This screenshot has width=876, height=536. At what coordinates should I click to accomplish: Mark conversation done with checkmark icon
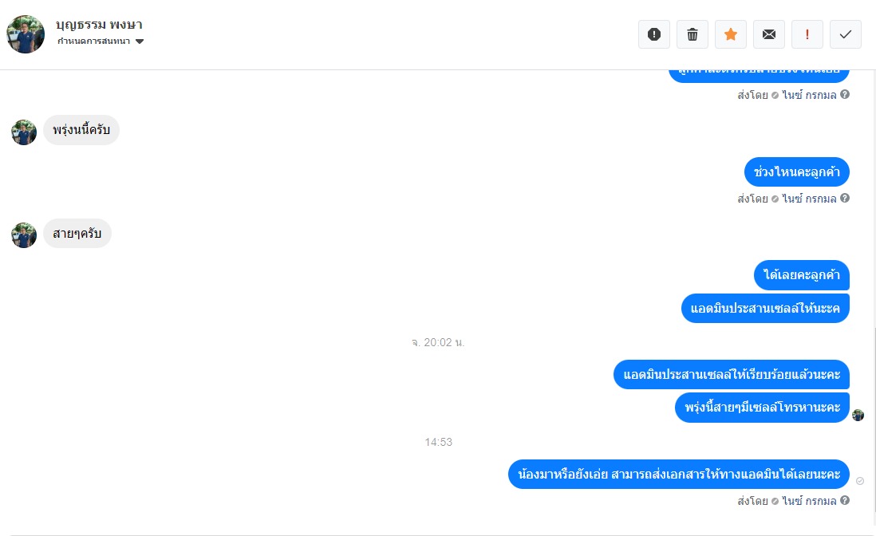pos(845,34)
